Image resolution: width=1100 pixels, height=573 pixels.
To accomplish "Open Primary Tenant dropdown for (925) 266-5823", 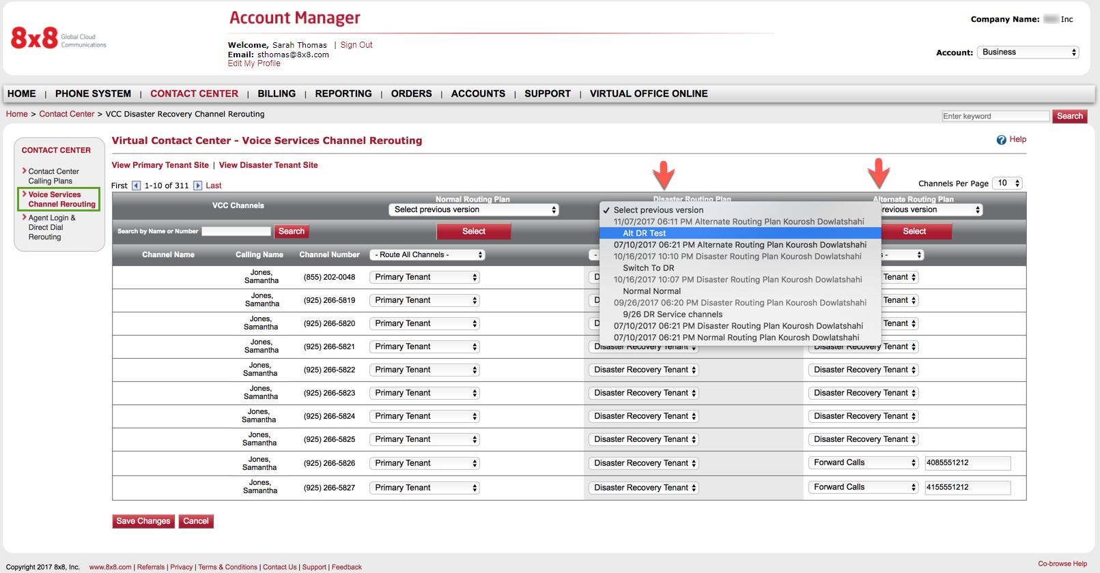I will point(425,393).
